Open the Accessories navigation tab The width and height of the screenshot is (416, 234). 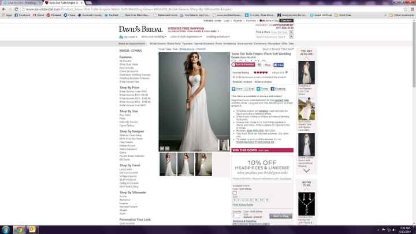tap(245, 43)
